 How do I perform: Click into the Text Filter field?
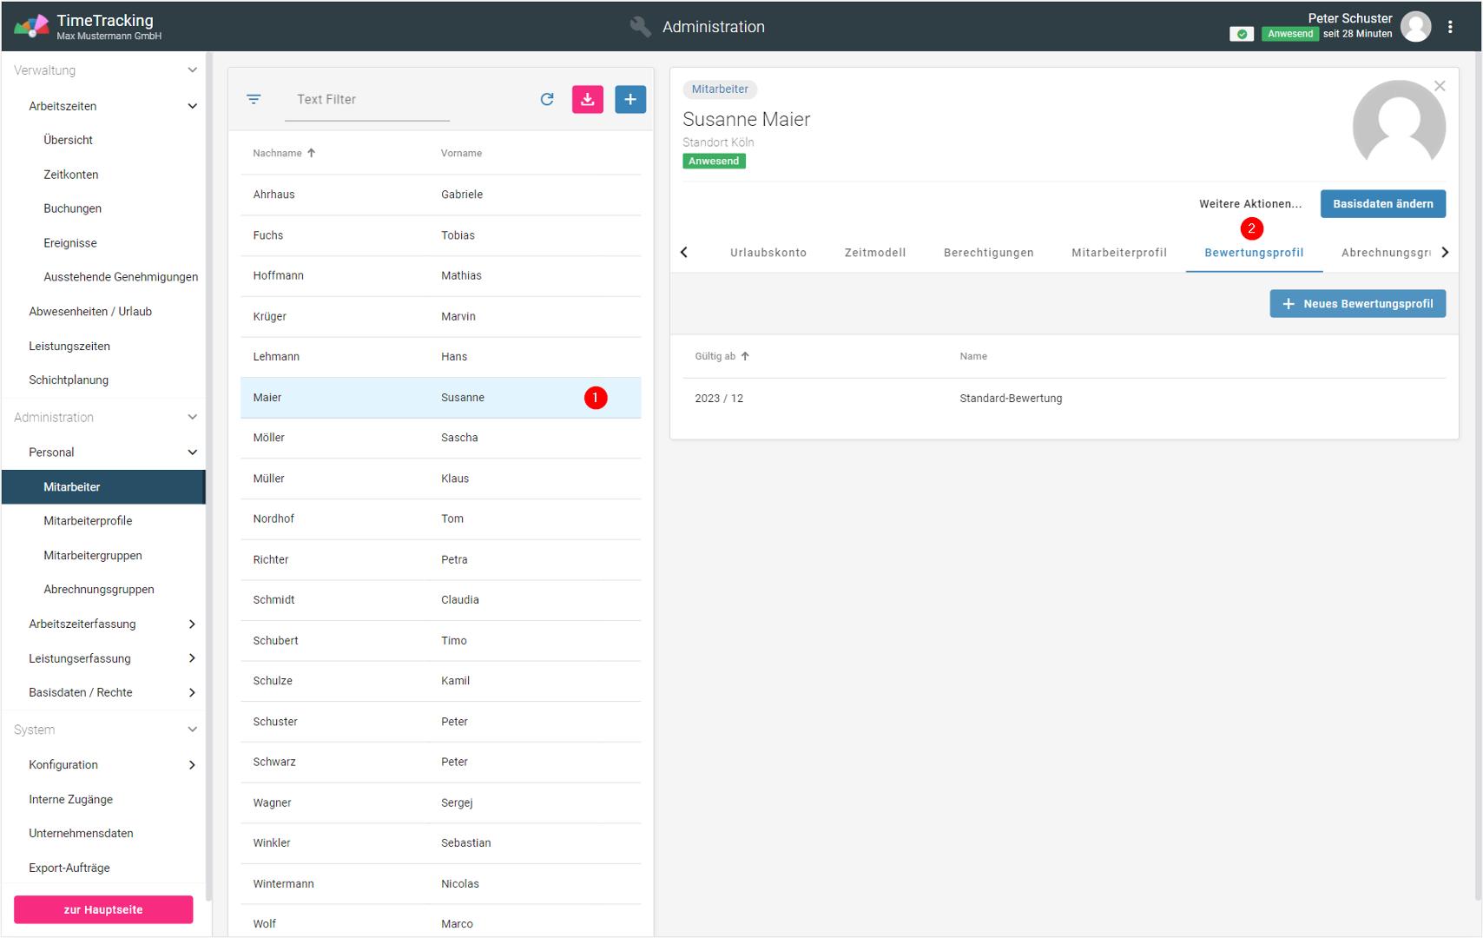(367, 99)
